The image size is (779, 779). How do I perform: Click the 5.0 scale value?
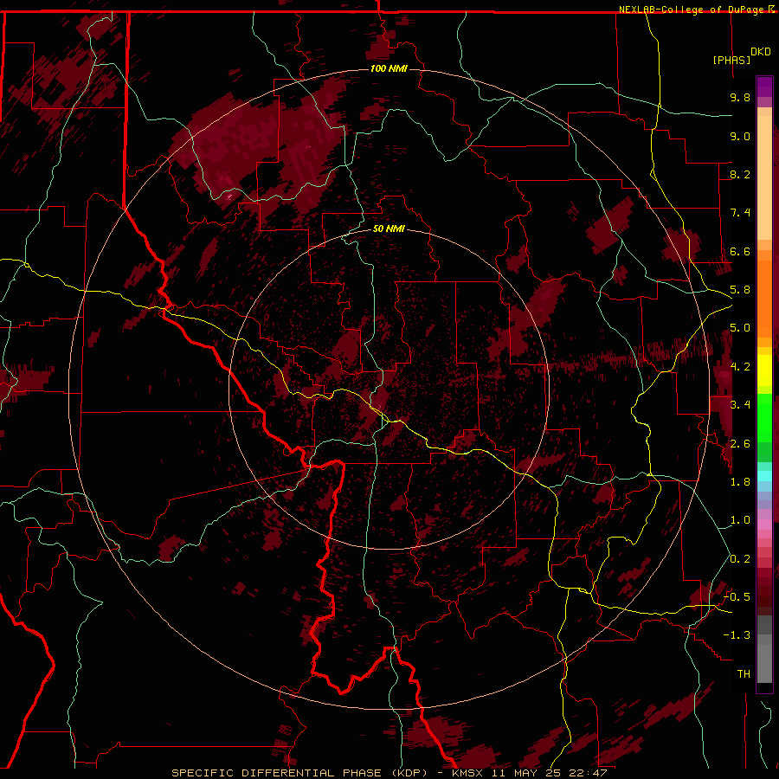click(740, 328)
